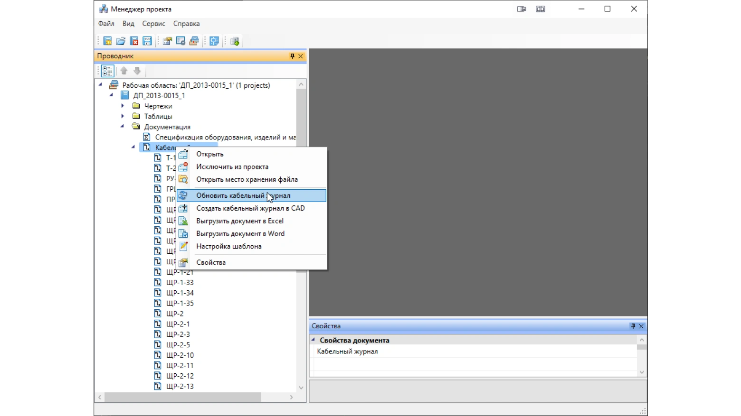Click the close project icon with red cross
The height and width of the screenshot is (416, 741).
pos(134,41)
